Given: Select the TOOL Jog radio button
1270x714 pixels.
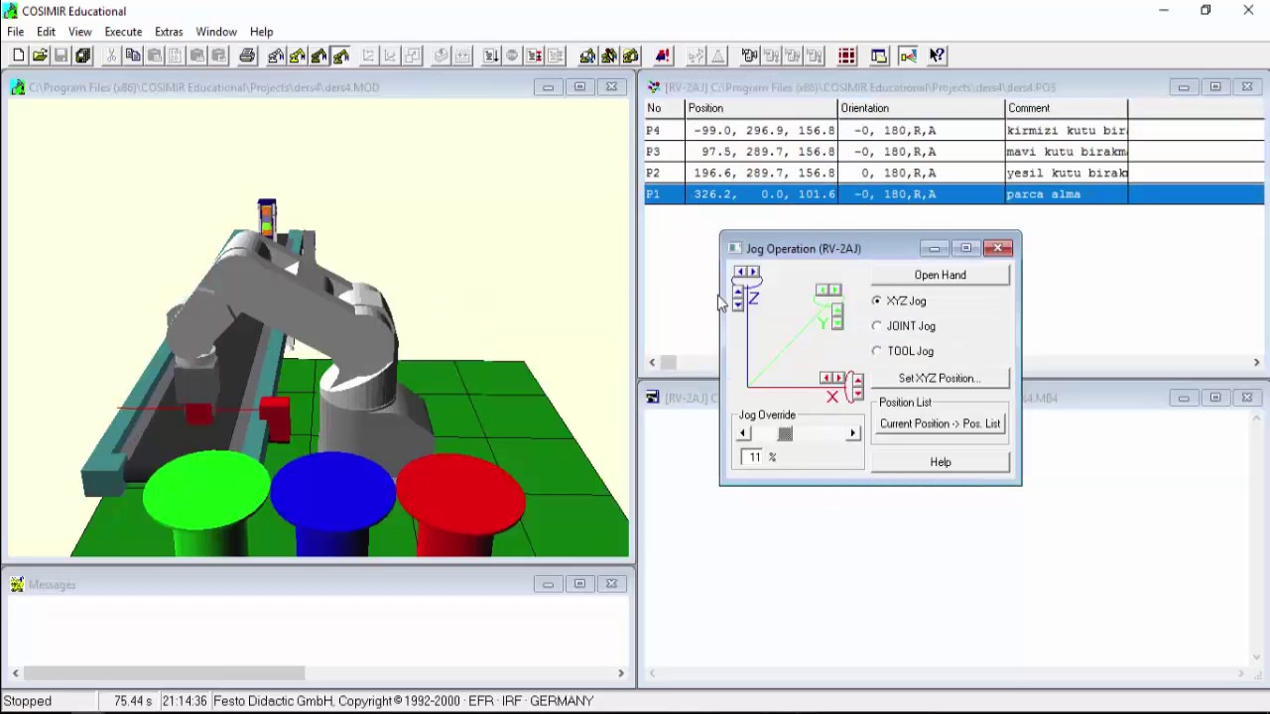Looking at the screenshot, I should click(877, 351).
